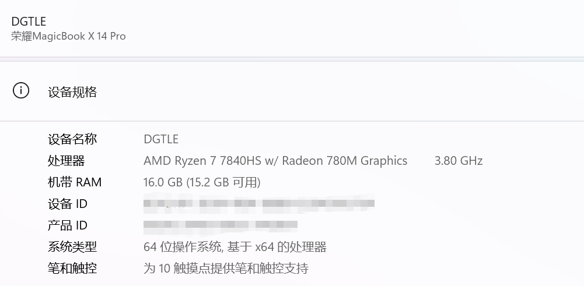Click the 处理器 label
The height and width of the screenshot is (286, 584).
tap(66, 161)
